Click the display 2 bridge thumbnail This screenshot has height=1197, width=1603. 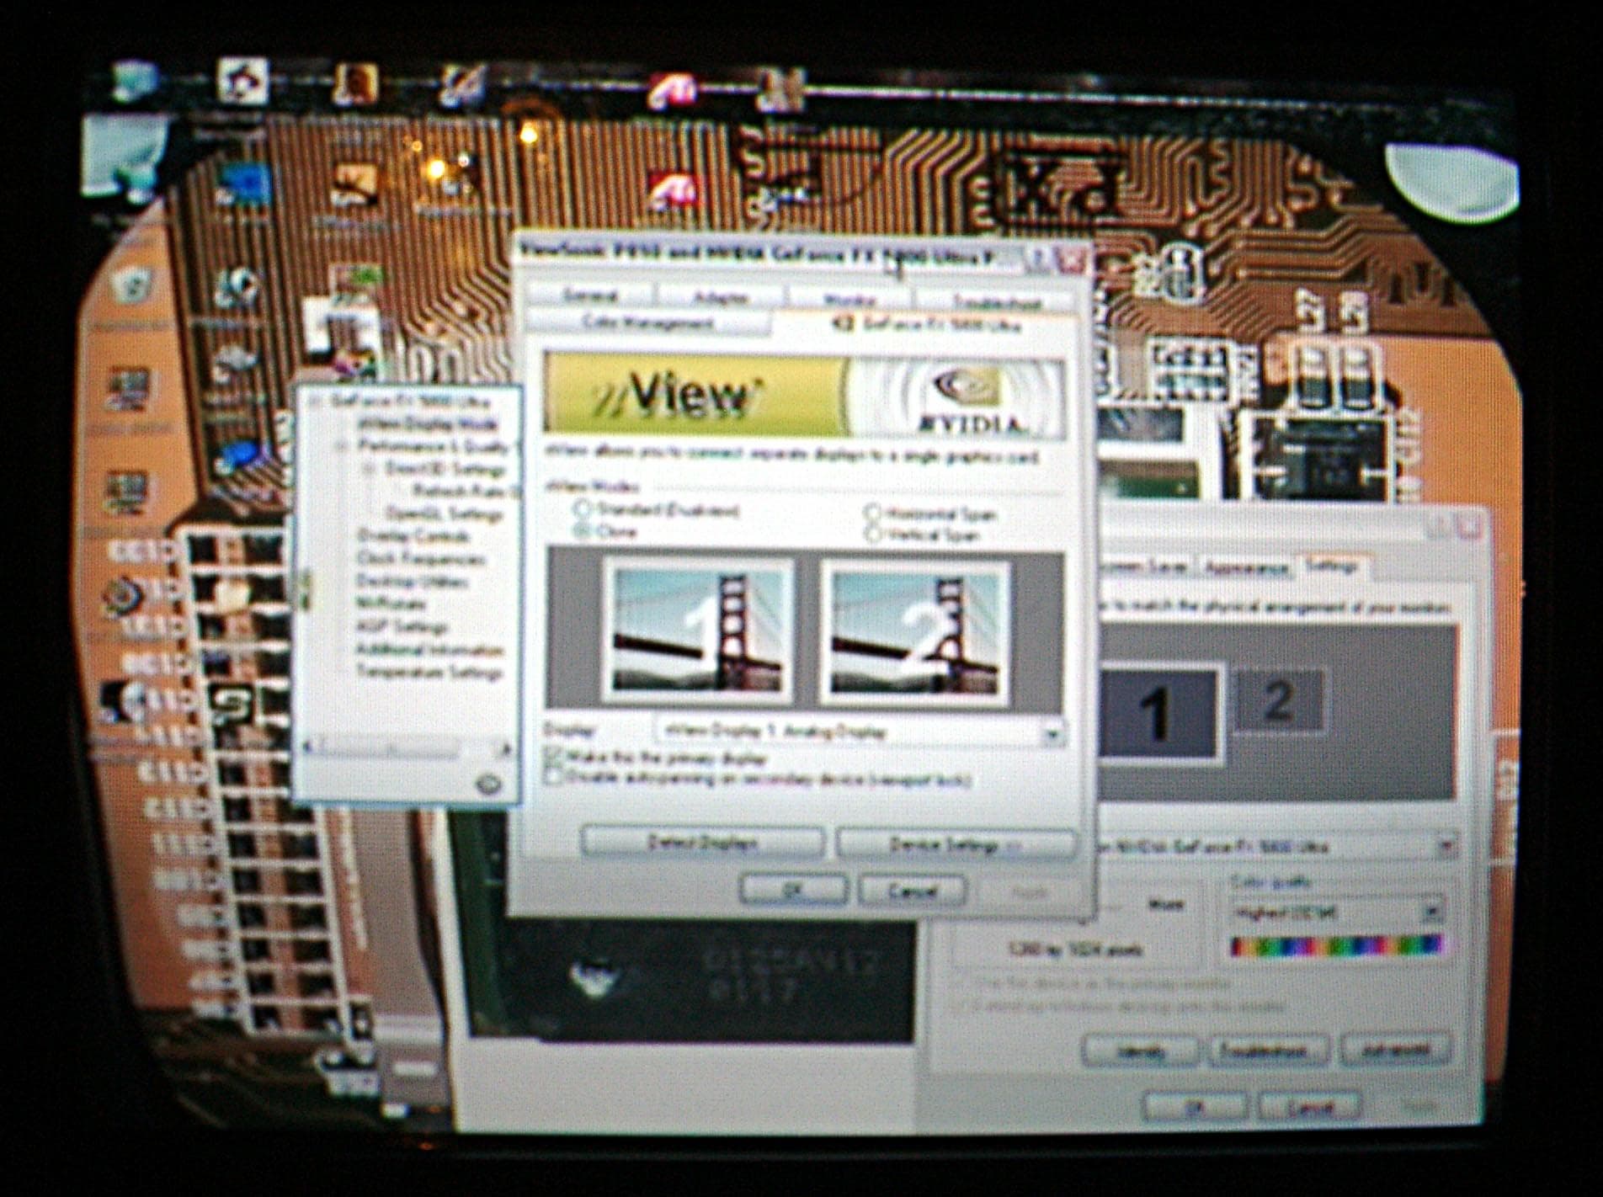(x=915, y=633)
